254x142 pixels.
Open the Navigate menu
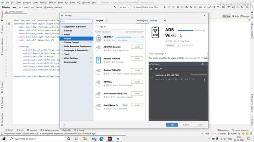tap(27, 2)
